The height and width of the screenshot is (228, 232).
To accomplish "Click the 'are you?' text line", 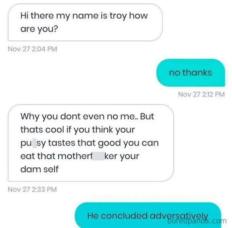I will click(39, 29).
